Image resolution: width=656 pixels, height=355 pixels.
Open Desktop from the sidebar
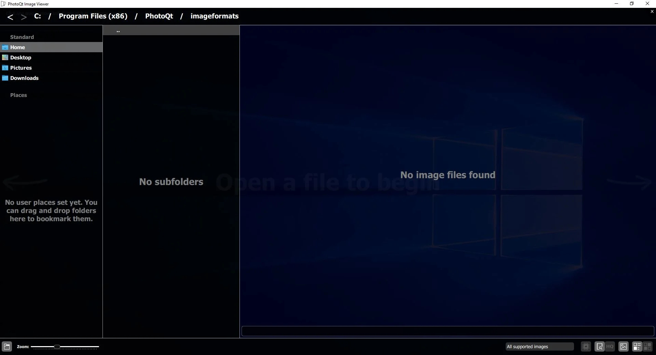click(x=20, y=58)
